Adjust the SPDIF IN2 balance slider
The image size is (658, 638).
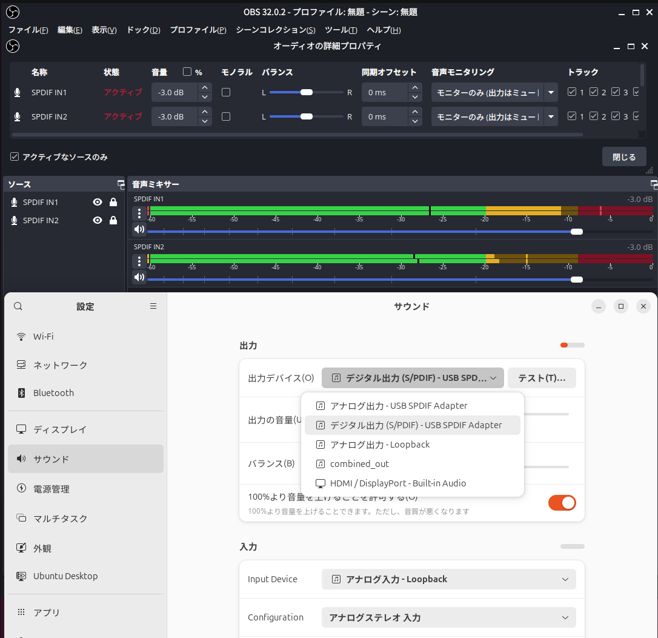tap(307, 117)
